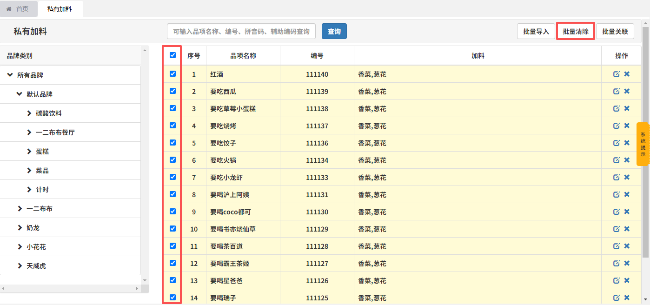Uncheck the checkbox for 要喝书亦烧仙草
Image resolution: width=650 pixels, height=305 pixels.
172,228
